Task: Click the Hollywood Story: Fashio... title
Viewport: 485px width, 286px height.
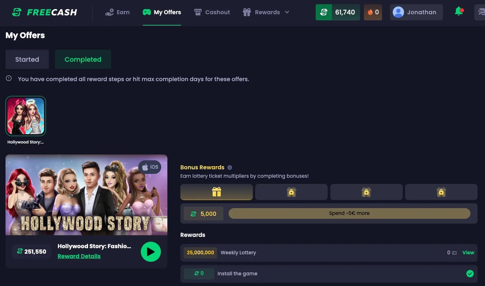Action: coord(94,246)
